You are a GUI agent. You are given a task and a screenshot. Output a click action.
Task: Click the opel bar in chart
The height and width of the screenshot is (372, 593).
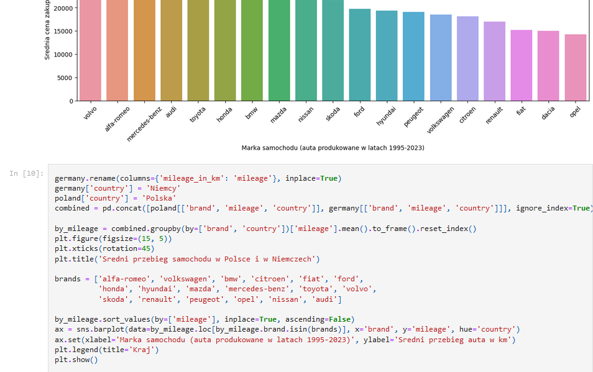[575, 67]
